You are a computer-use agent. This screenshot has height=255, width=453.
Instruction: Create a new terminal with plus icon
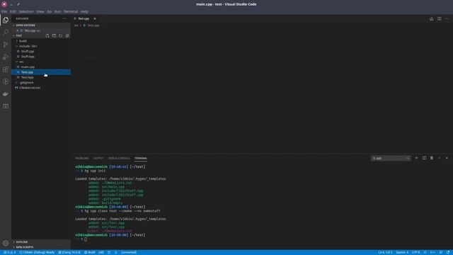(x=416, y=158)
